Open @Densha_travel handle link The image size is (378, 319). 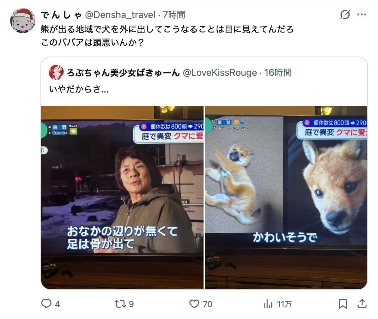click(120, 15)
